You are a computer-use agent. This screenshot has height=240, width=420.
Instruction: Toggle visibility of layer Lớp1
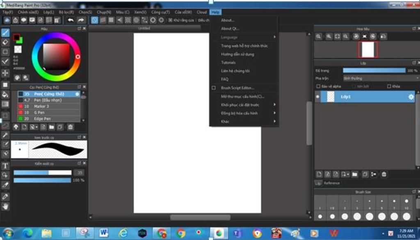tap(317, 97)
